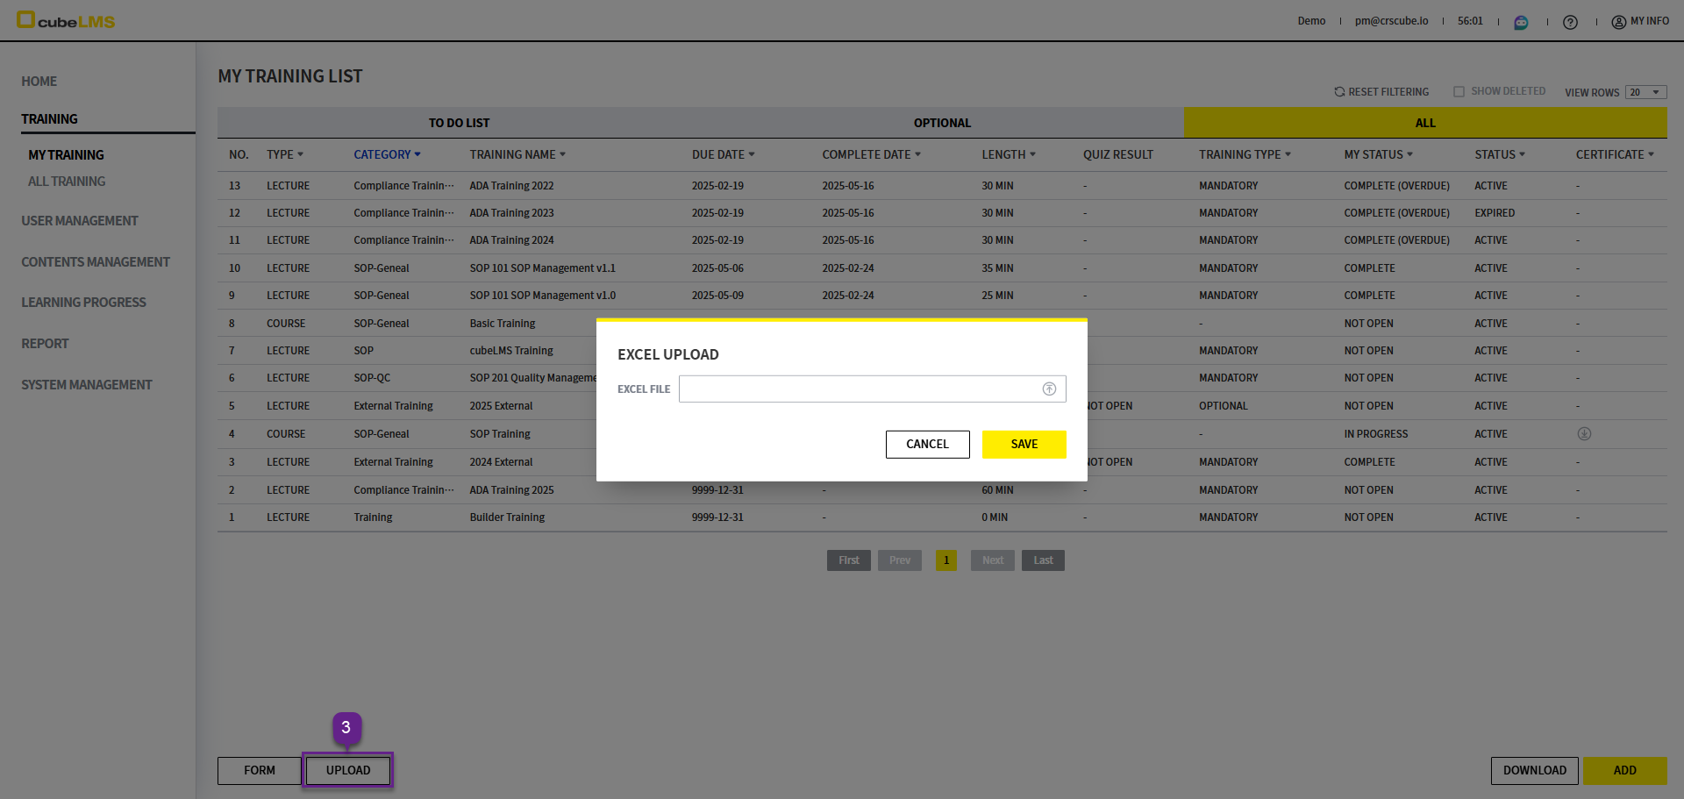Click the upload icon in Excel file field
1684x799 pixels.
(x=1048, y=389)
